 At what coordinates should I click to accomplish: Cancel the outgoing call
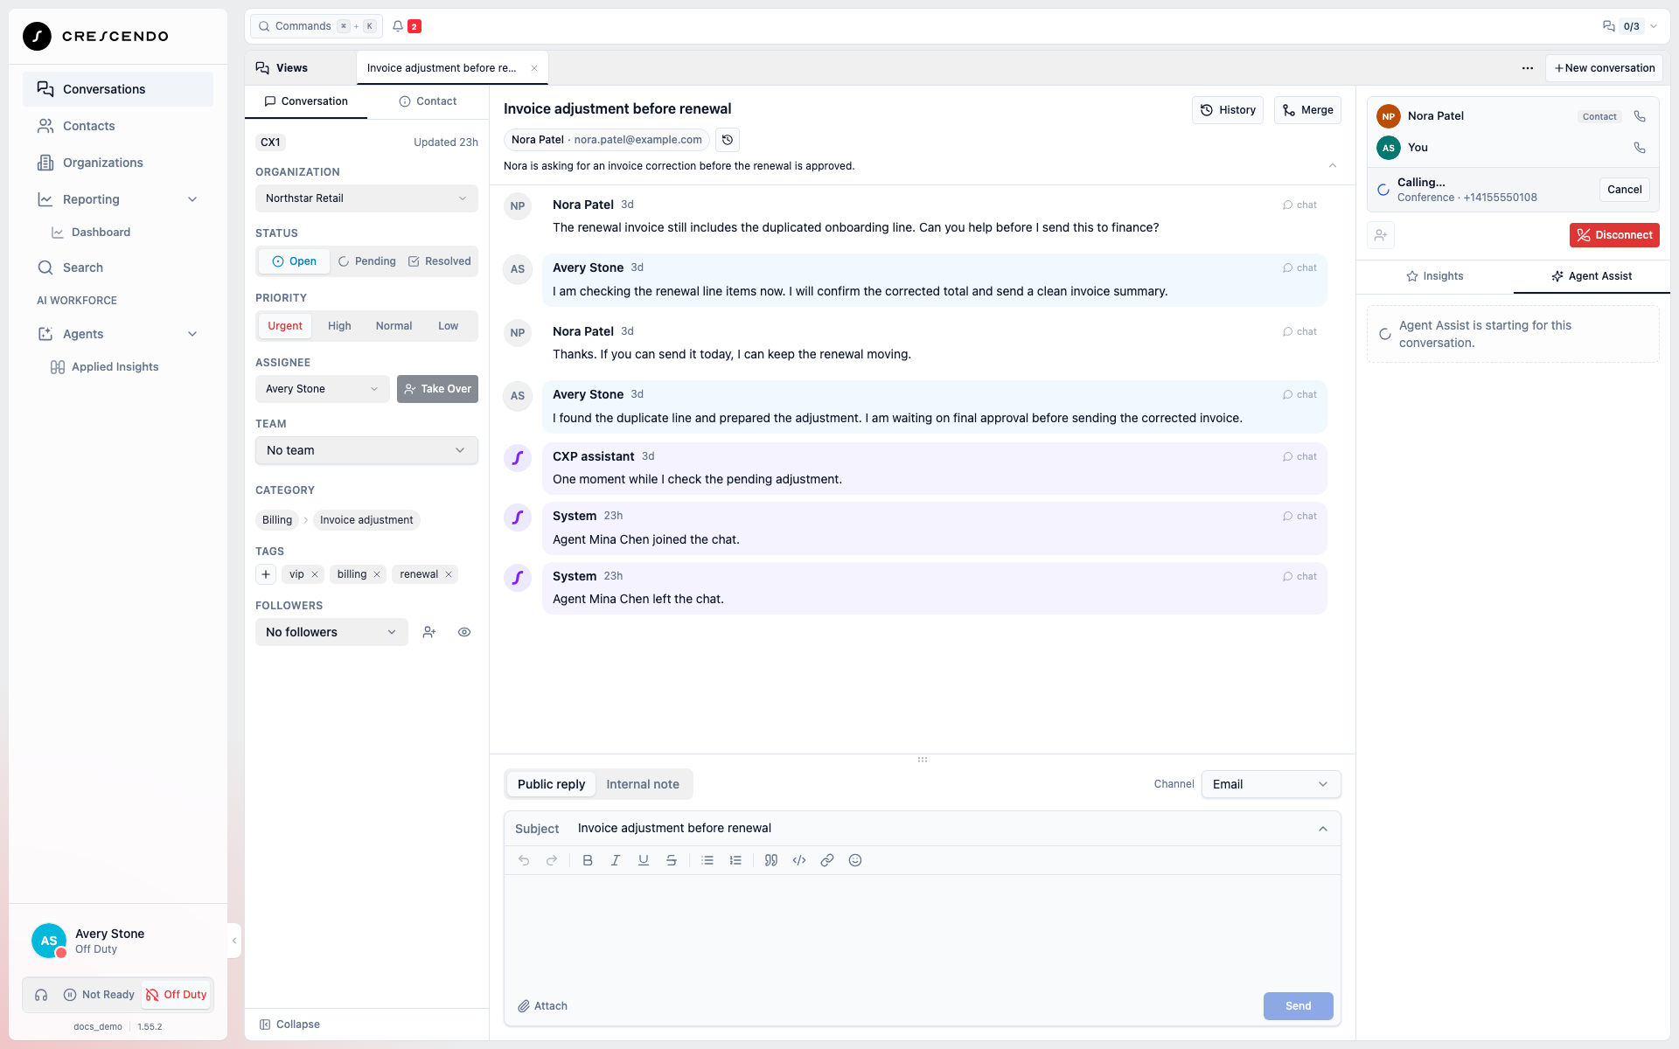tap(1624, 190)
